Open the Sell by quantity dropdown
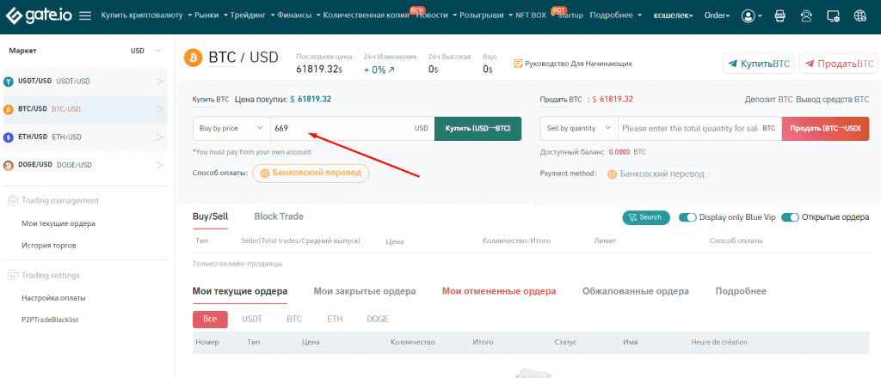This screenshot has width=881, height=378. tap(579, 128)
